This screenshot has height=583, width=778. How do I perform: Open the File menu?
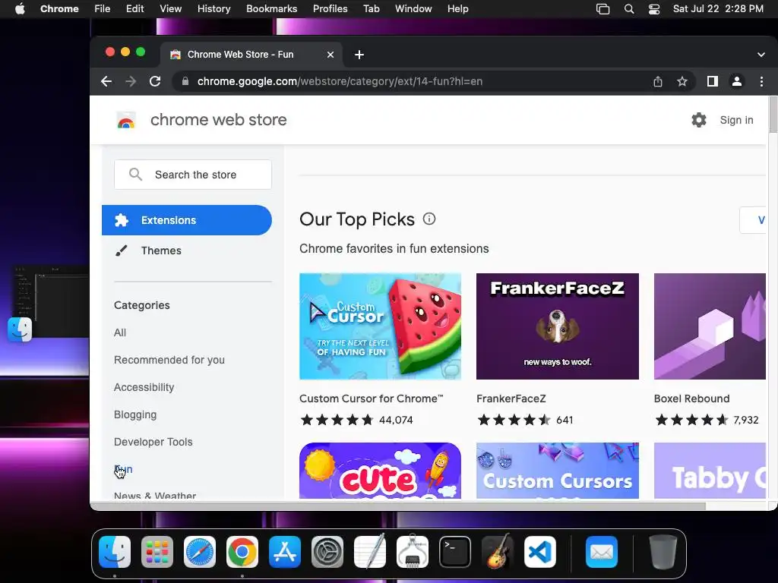(103, 9)
